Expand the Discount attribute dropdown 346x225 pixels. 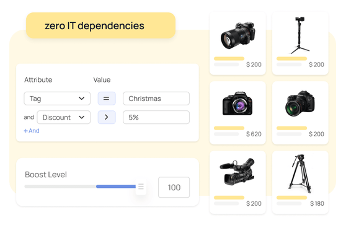[64, 117]
